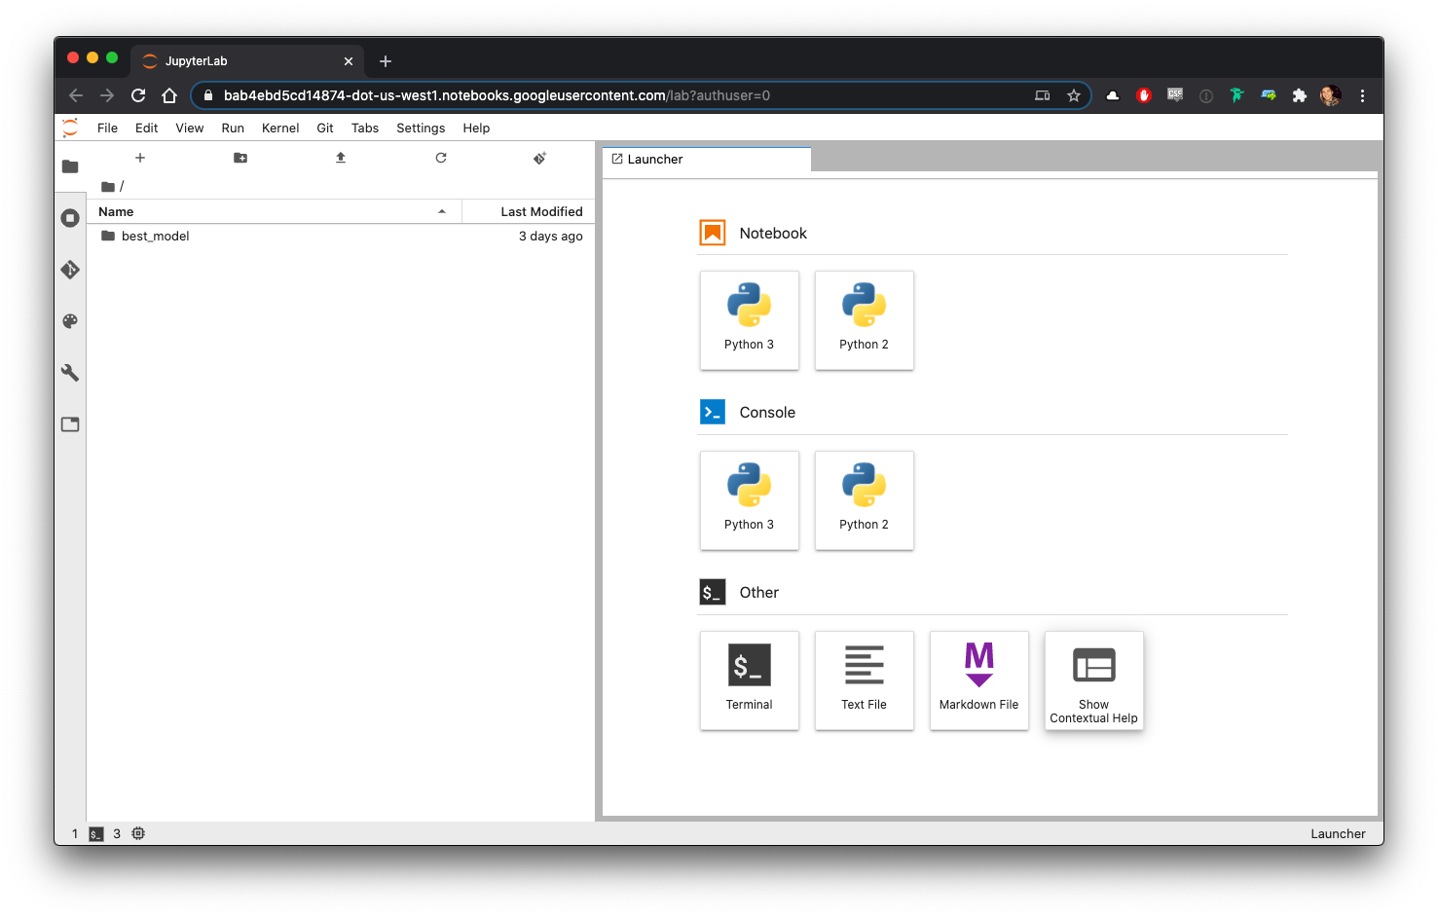Bookmark page with the star icon
The height and width of the screenshot is (917, 1438).
click(1074, 95)
